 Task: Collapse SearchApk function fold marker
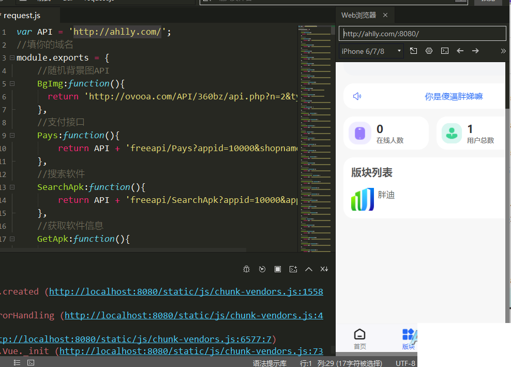coord(12,187)
